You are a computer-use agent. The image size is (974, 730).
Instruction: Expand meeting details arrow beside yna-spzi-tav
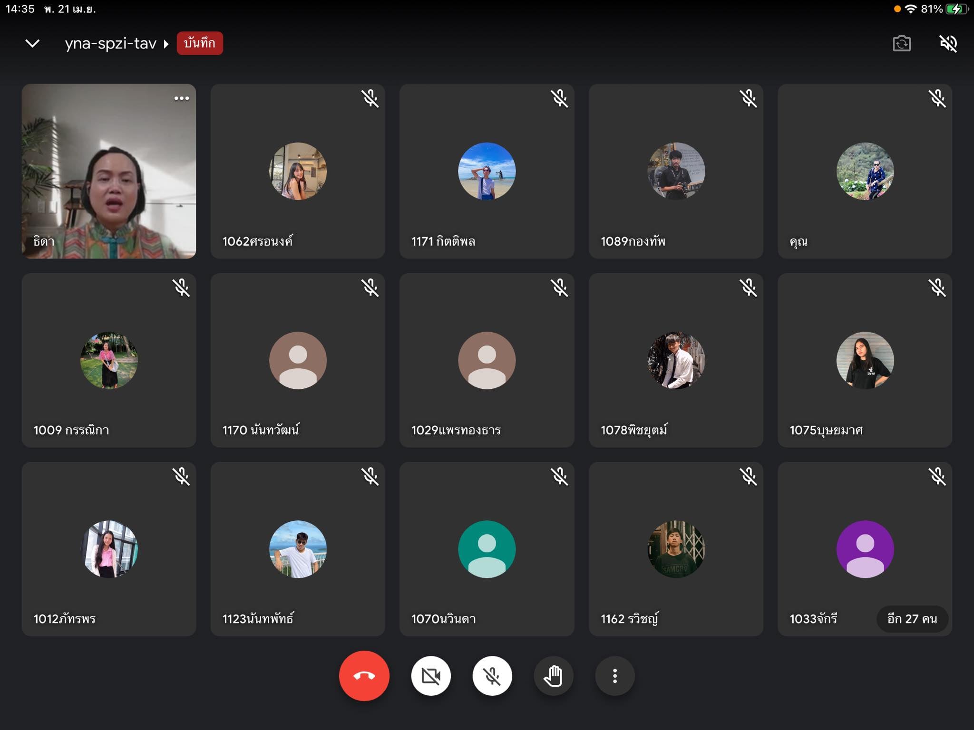tap(166, 44)
